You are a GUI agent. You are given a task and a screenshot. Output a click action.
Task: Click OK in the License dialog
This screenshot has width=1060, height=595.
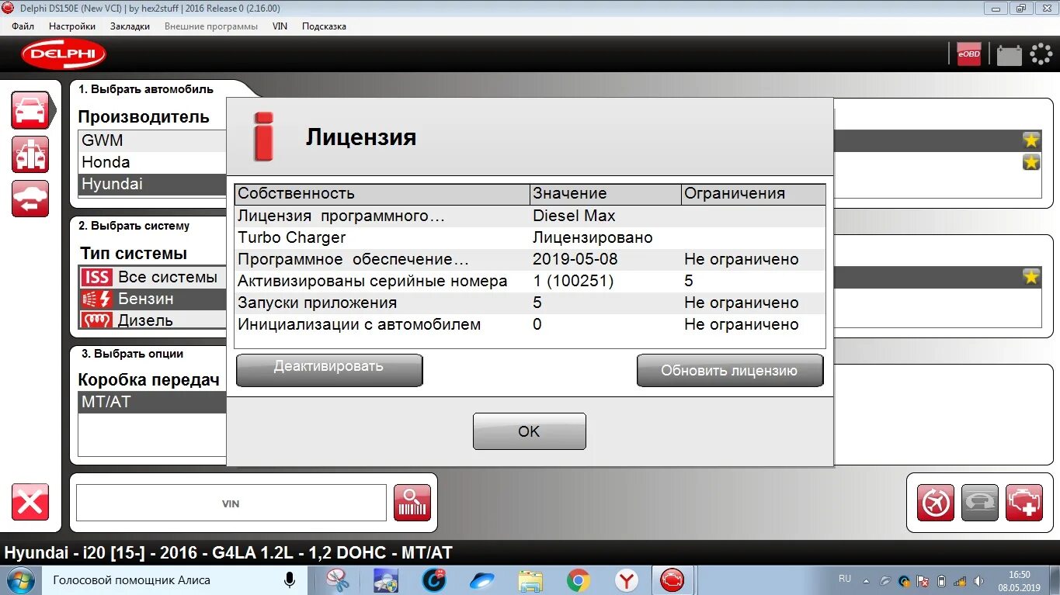tap(530, 431)
